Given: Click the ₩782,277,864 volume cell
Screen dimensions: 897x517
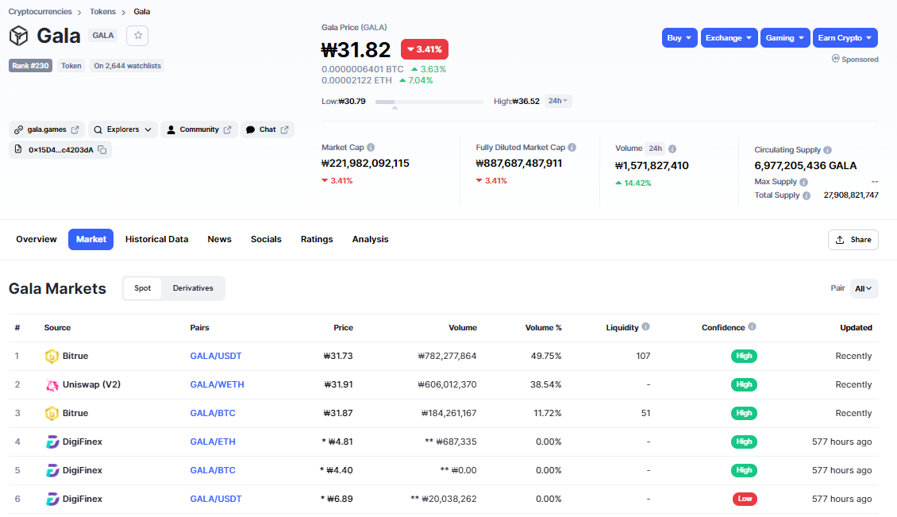Looking at the screenshot, I should point(448,356).
